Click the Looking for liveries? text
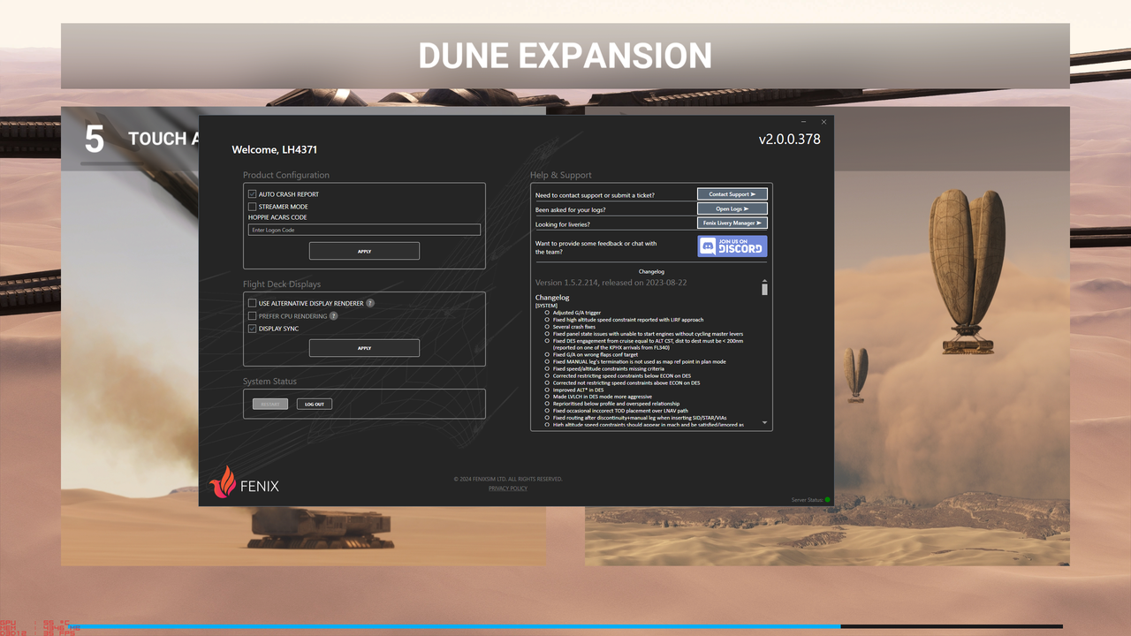1131x636 pixels. pos(563,224)
